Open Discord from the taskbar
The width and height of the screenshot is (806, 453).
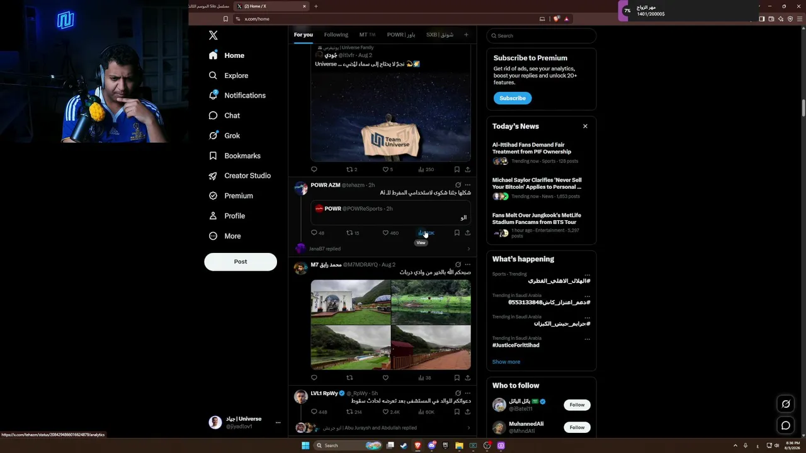click(431, 445)
